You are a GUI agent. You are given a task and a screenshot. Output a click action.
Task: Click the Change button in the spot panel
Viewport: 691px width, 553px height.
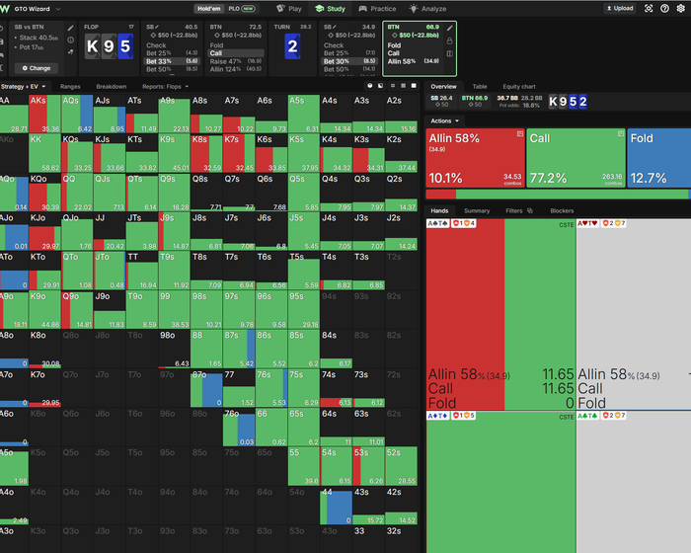(37, 68)
